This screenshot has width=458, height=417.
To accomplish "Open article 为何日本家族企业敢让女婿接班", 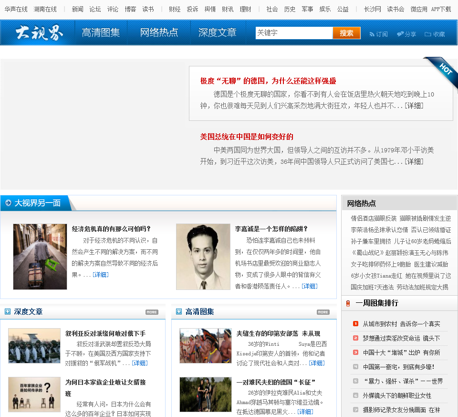I will pyautogui.click(x=105, y=388).
